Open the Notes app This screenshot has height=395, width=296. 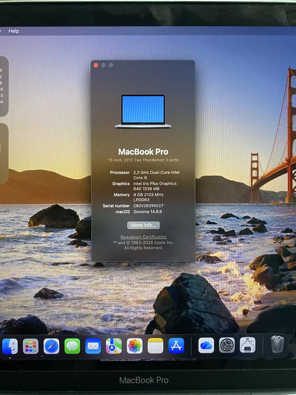[155, 346]
